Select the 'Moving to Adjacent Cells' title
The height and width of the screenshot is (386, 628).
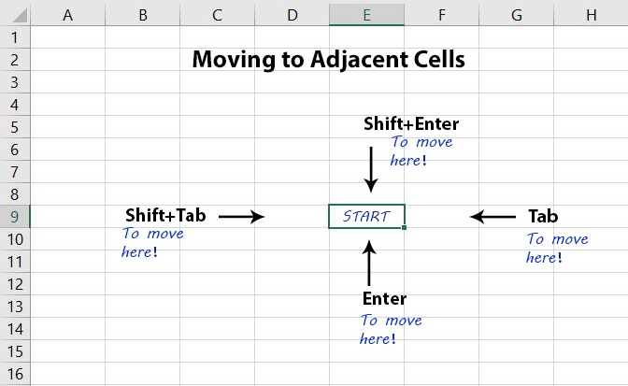tap(328, 60)
